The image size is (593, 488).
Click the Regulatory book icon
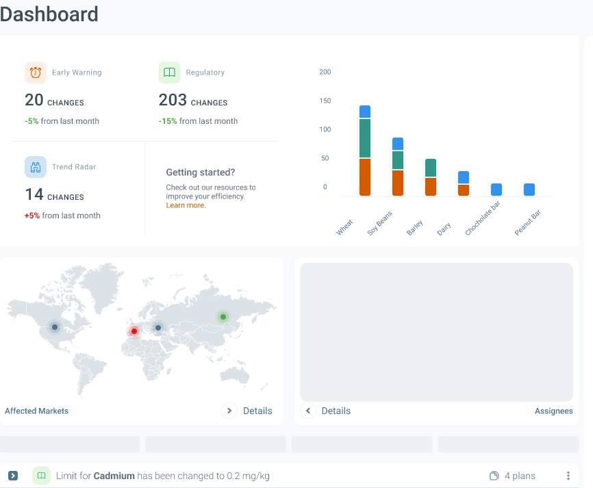(x=169, y=73)
